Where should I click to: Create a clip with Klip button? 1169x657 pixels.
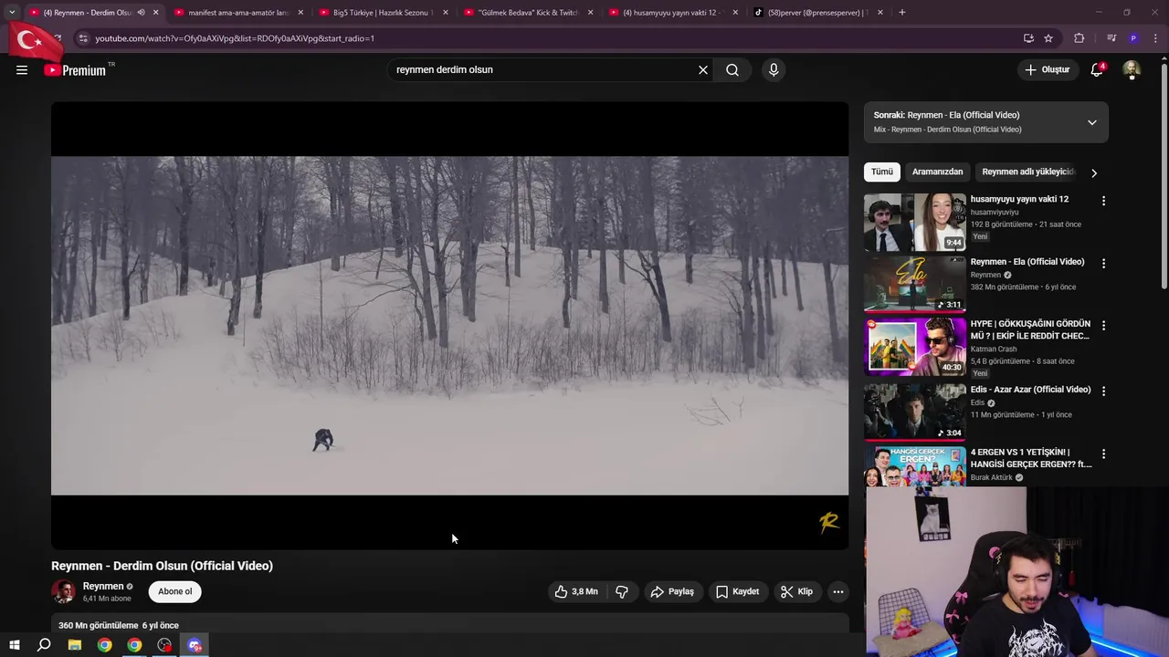click(796, 592)
